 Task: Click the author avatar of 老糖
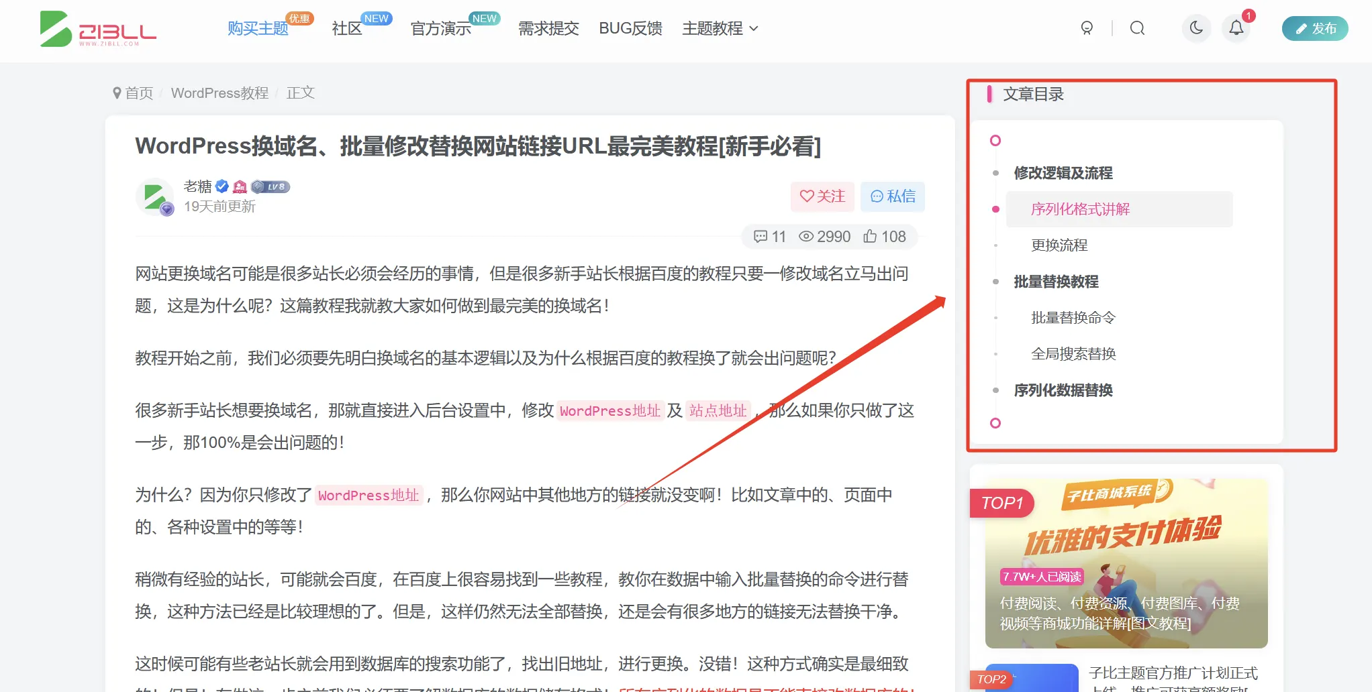[154, 196]
